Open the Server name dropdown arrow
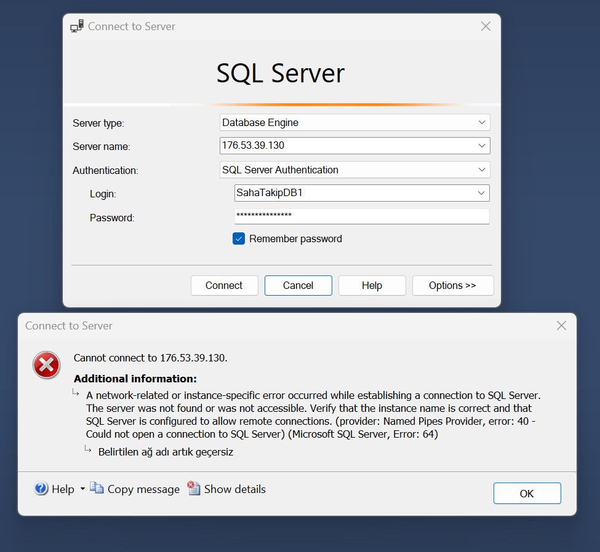Viewport: 600px width, 552px height. click(482, 146)
